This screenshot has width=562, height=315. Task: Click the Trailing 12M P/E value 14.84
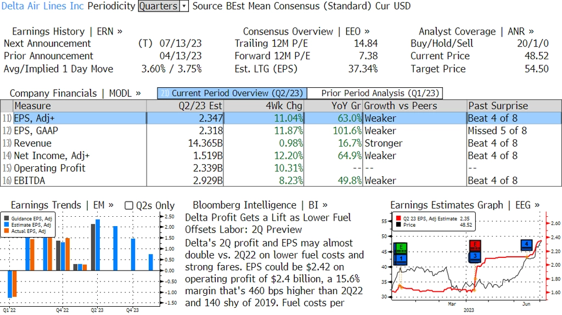pyautogui.click(x=366, y=43)
